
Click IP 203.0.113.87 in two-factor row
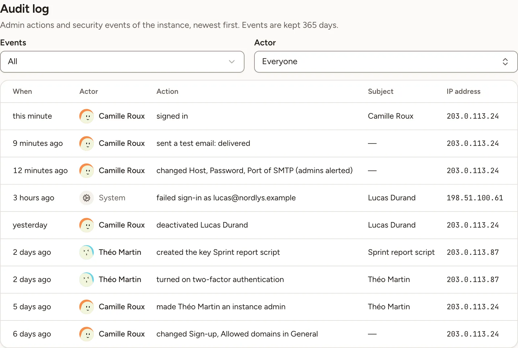[473, 280]
